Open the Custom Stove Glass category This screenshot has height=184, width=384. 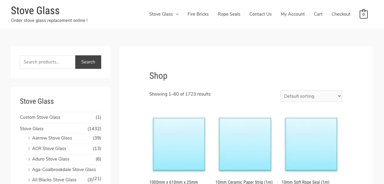tap(40, 117)
